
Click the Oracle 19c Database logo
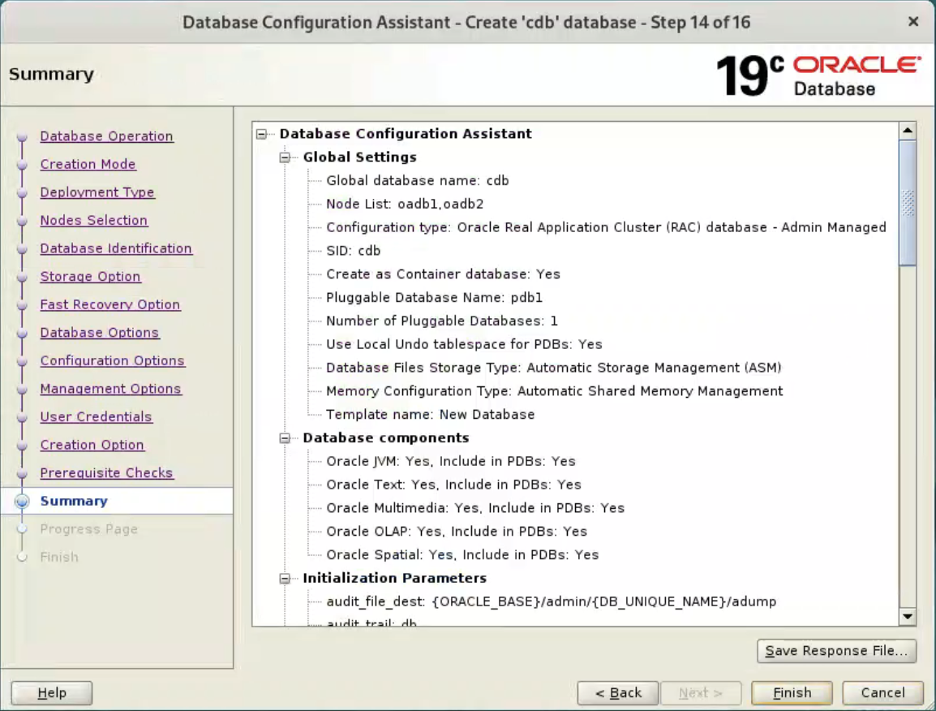[818, 75]
